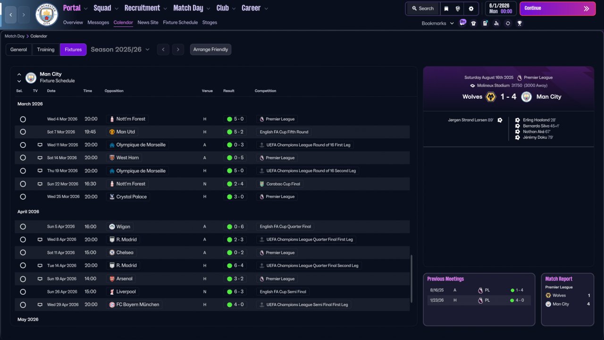Click the TV icon on West Ham row
Image resolution: width=604 pixels, height=340 pixels.
click(40, 158)
